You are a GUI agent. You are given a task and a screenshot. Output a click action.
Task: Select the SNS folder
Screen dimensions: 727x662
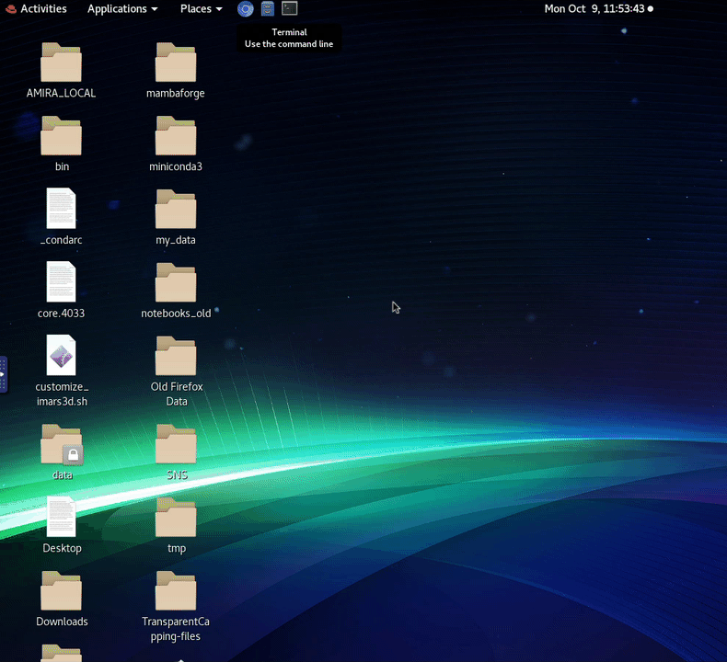(176, 445)
